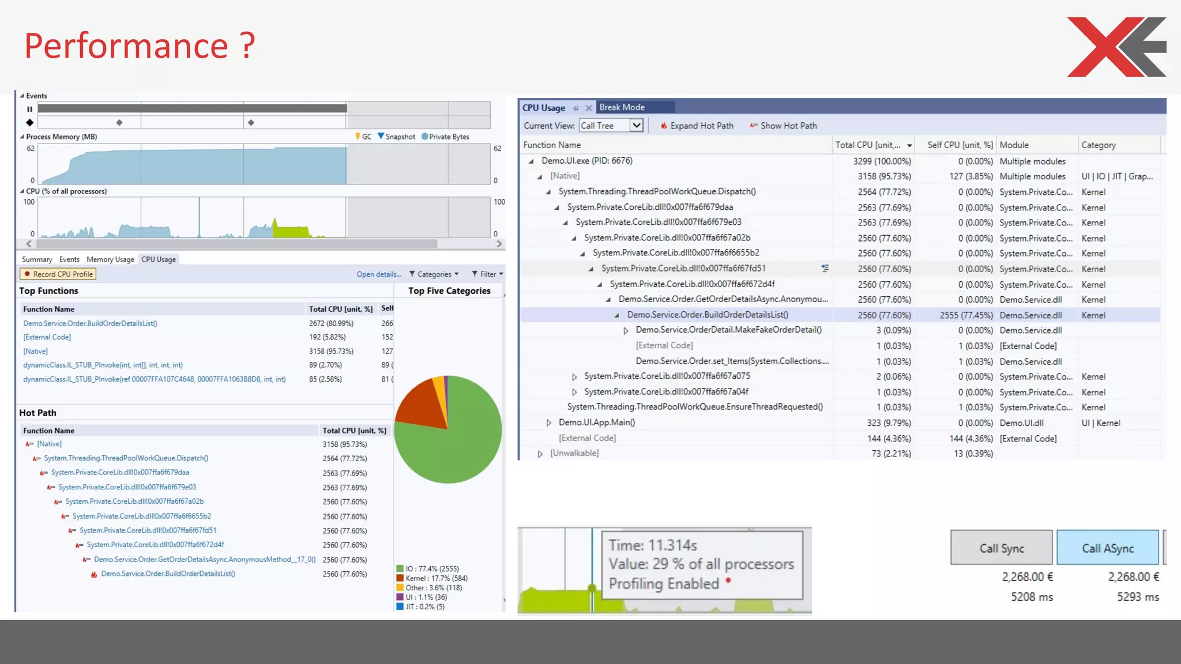Toggle the Record CPU Profile button

point(58,274)
